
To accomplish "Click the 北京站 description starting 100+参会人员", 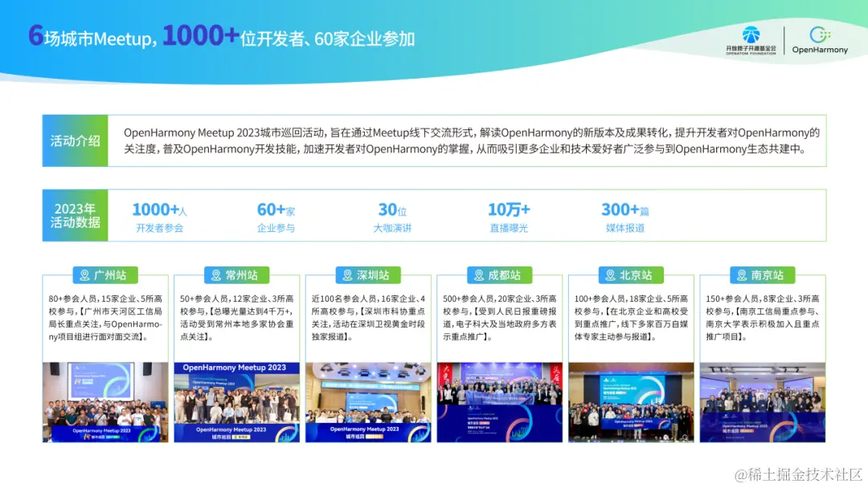I will click(x=631, y=318).
